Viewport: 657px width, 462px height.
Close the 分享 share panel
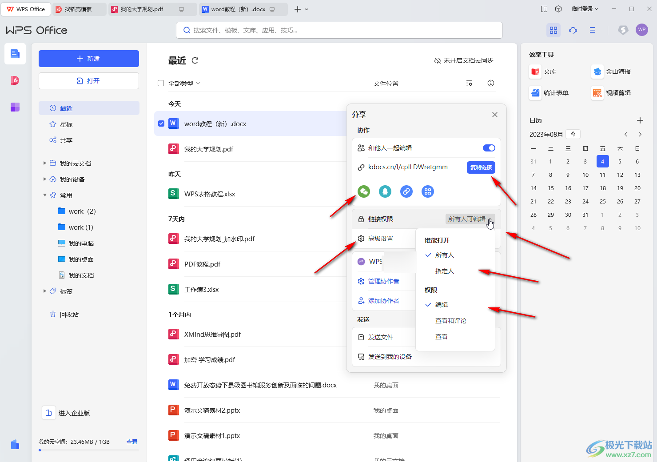[495, 115]
